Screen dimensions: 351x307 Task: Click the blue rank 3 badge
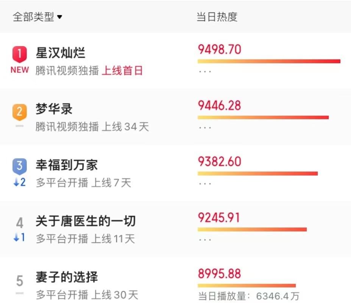click(20, 166)
